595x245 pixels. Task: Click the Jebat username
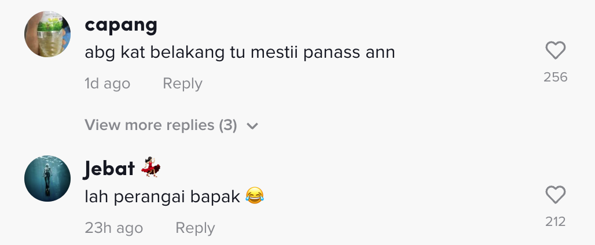(x=109, y=169)
